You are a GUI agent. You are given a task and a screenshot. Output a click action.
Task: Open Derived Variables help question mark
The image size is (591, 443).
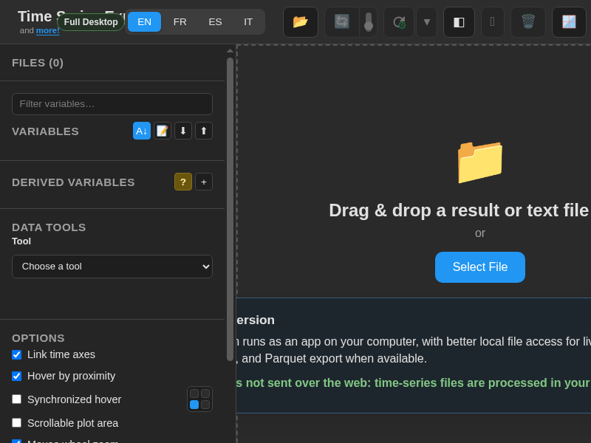click(x=183, y=182)
